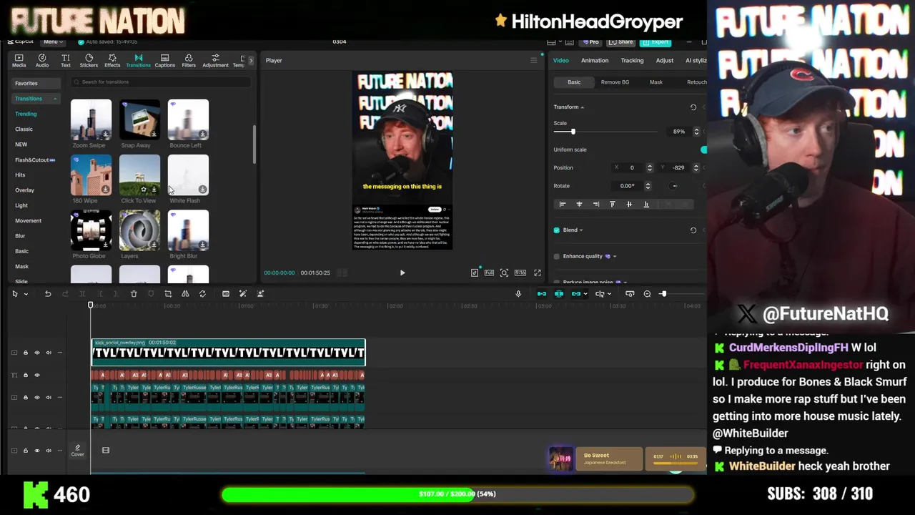This screenshot has width=915, height=515.
Task: Hide the text track eye icon
Action: 37,375
